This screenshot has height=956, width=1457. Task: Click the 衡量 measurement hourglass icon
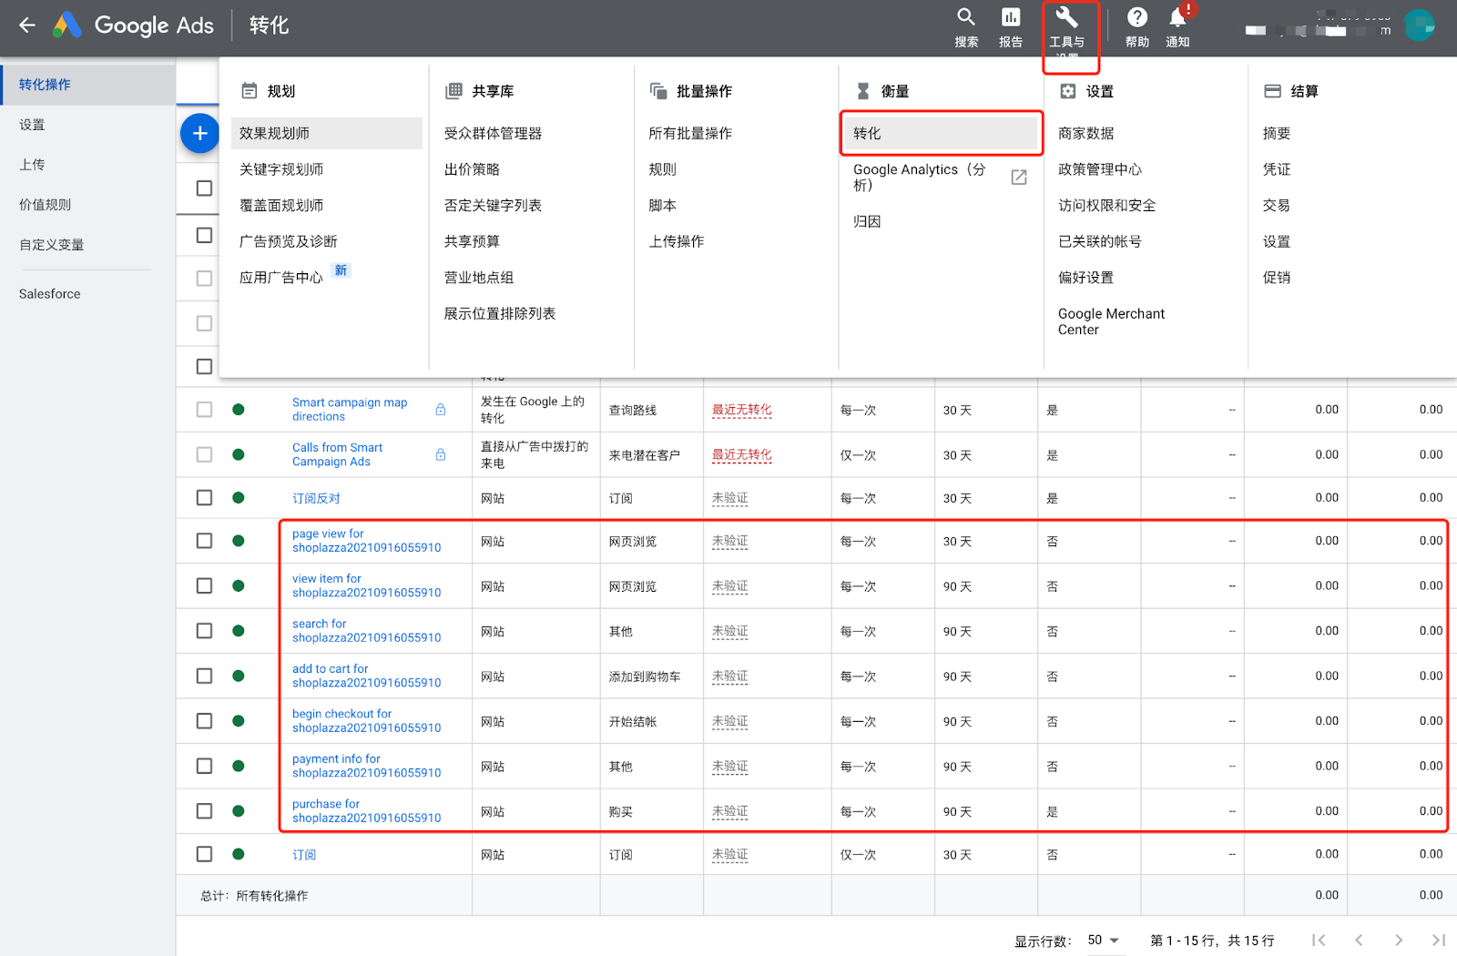click(x=863, y=91)
